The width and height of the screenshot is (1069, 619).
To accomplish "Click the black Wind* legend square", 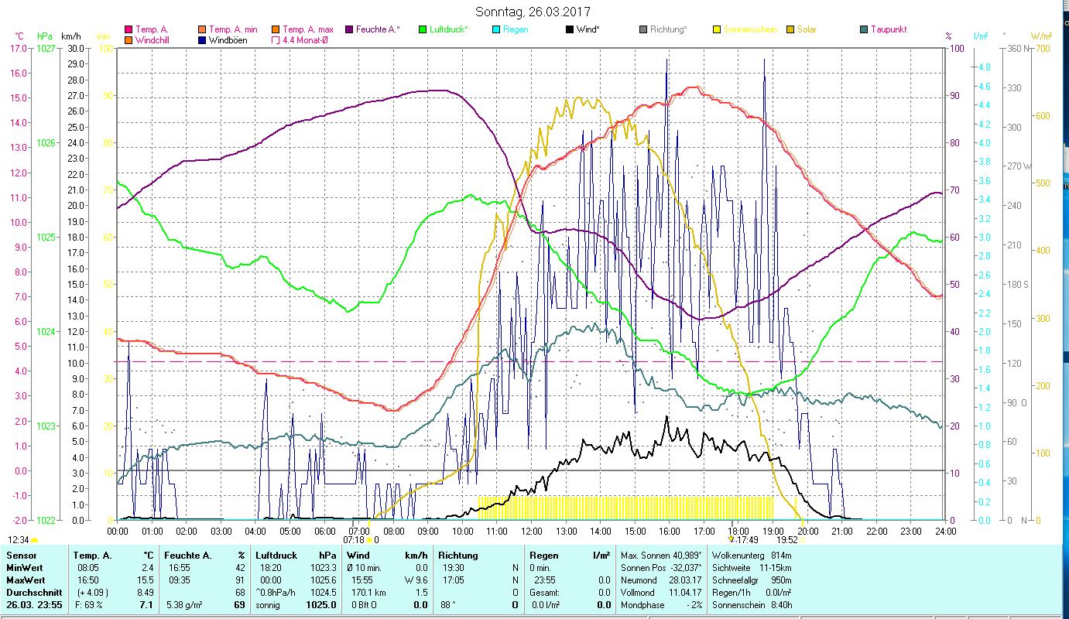I will click(570, 30).
